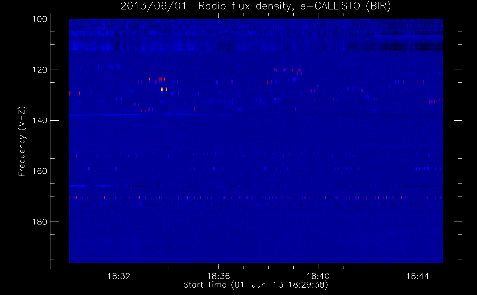Click the 18:44 time tick label
477x295 pixels.
click(418, 276)
